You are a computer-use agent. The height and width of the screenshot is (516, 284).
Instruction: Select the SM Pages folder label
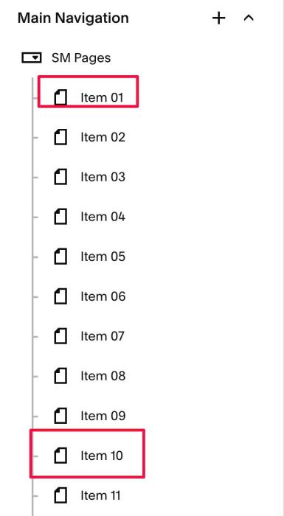coord(81,58)
